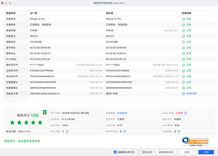Screen dimensions: 218x156
Task: Click the help icon beside 序列号匹配 是
Action: click(x=125, y=131)
